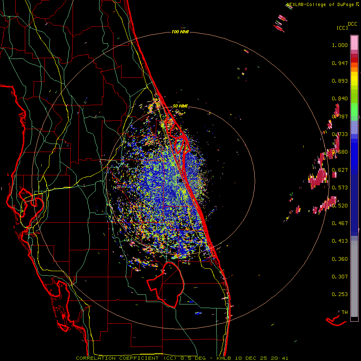
Task: Pick the light pink segment of the color bar
Action: pos(354,43)
